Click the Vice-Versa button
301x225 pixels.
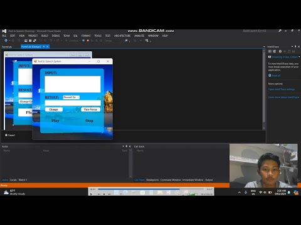90,109
